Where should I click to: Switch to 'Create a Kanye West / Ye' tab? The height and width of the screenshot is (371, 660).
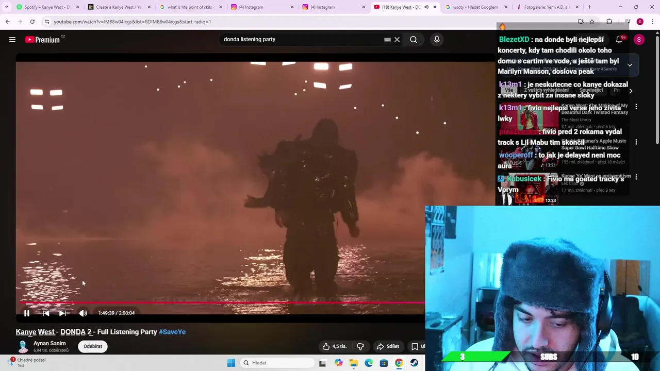pyautogui.click(x=118, y=7)
